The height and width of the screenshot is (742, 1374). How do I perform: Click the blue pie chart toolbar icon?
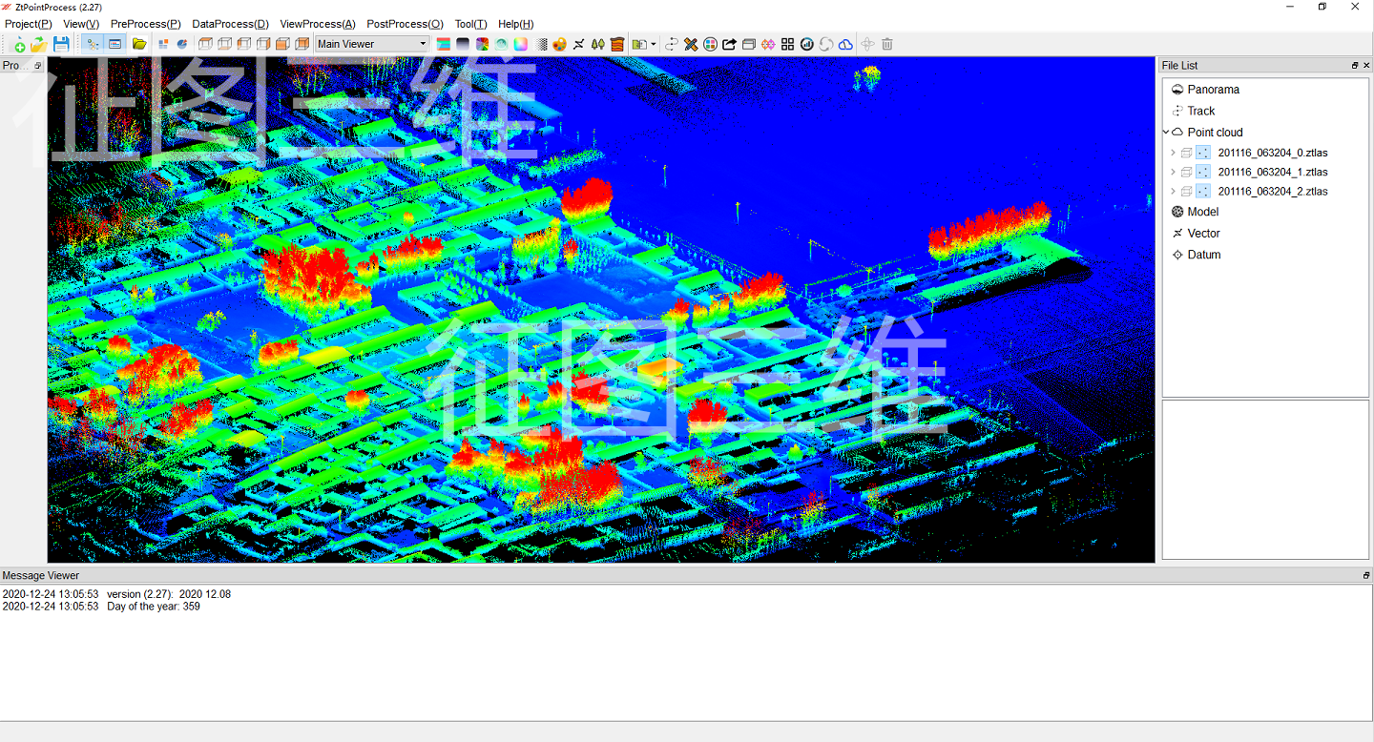point(181,44)
